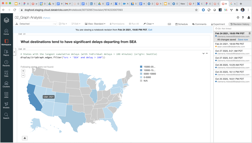Expand the left side panel arrow
The width and height of the screenshot is (252, 143).
click(x=15, y=52)
